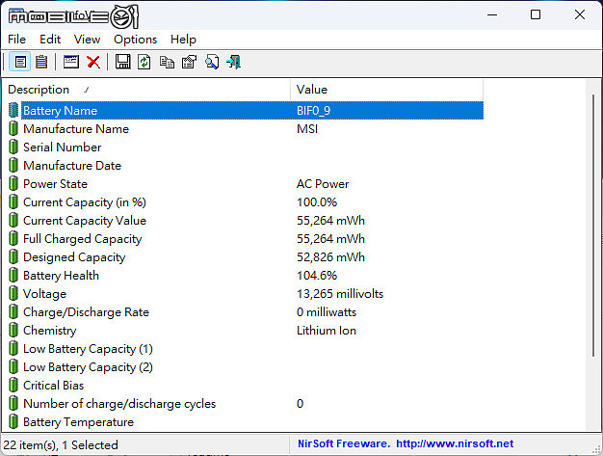Click the AC Power value
Image resolution: width=603 pixels, height=456 pixels.
pyautogui.click(x=323, y=184)
